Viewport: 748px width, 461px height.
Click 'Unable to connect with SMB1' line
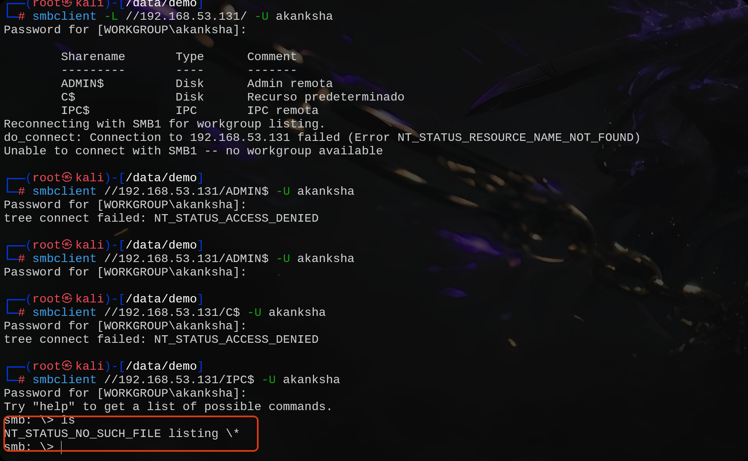click(x=193, y=151)
